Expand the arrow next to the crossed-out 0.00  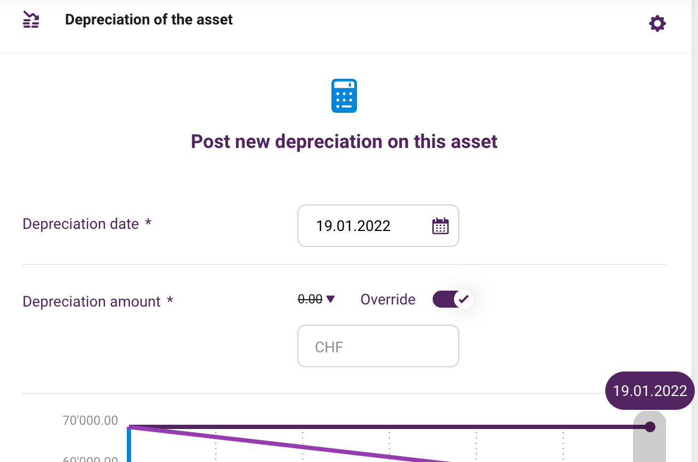[330, 299]
